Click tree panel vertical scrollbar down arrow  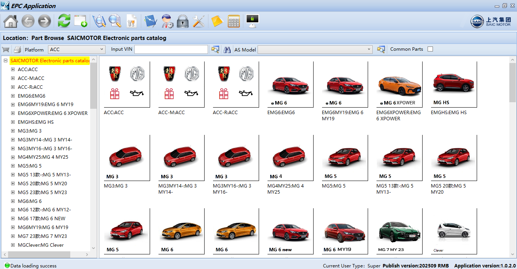coord(94,248)
